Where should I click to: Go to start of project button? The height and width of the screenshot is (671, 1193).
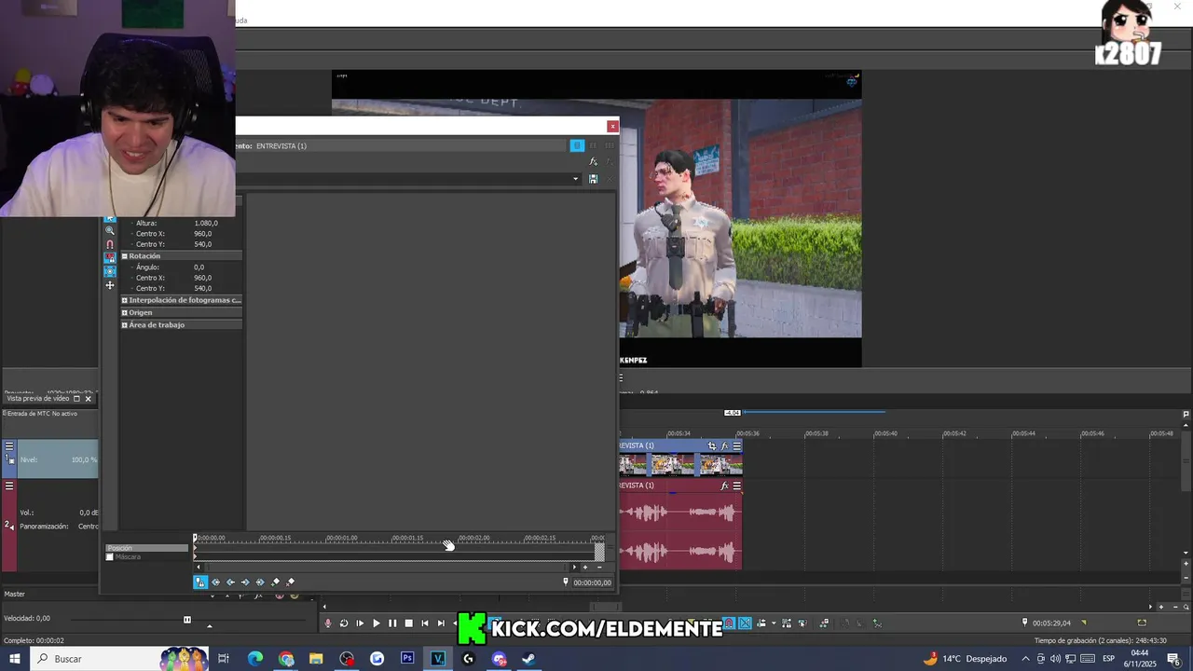point(425,623)
